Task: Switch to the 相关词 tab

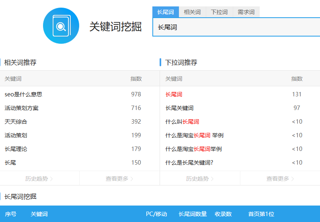Action: pos(192,12)
